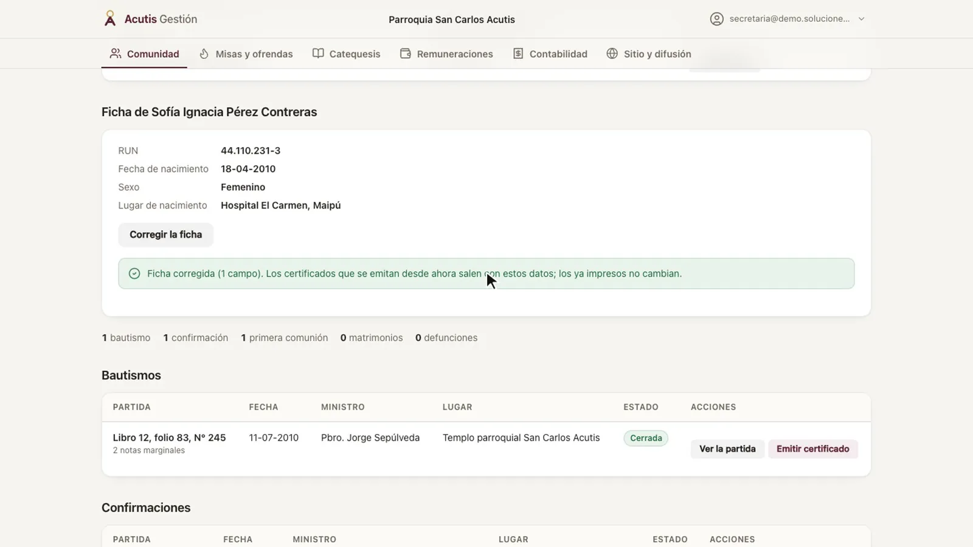
Task: Click the Acutis Gestión logo icon
Action: tap(109, 19)
